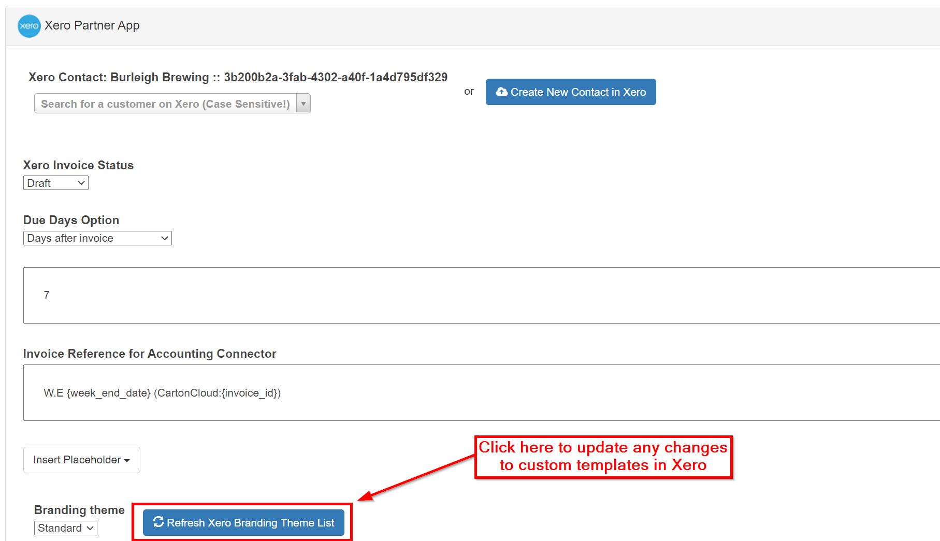This screenshot has width=940, height=541.
Task: Focus the Search for a customer field
Action: pos(165,104)
